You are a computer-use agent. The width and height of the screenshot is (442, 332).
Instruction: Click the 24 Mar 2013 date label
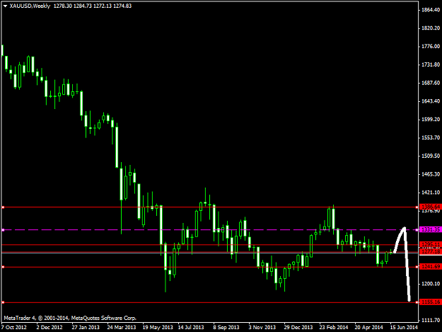(x=122, y=327)
